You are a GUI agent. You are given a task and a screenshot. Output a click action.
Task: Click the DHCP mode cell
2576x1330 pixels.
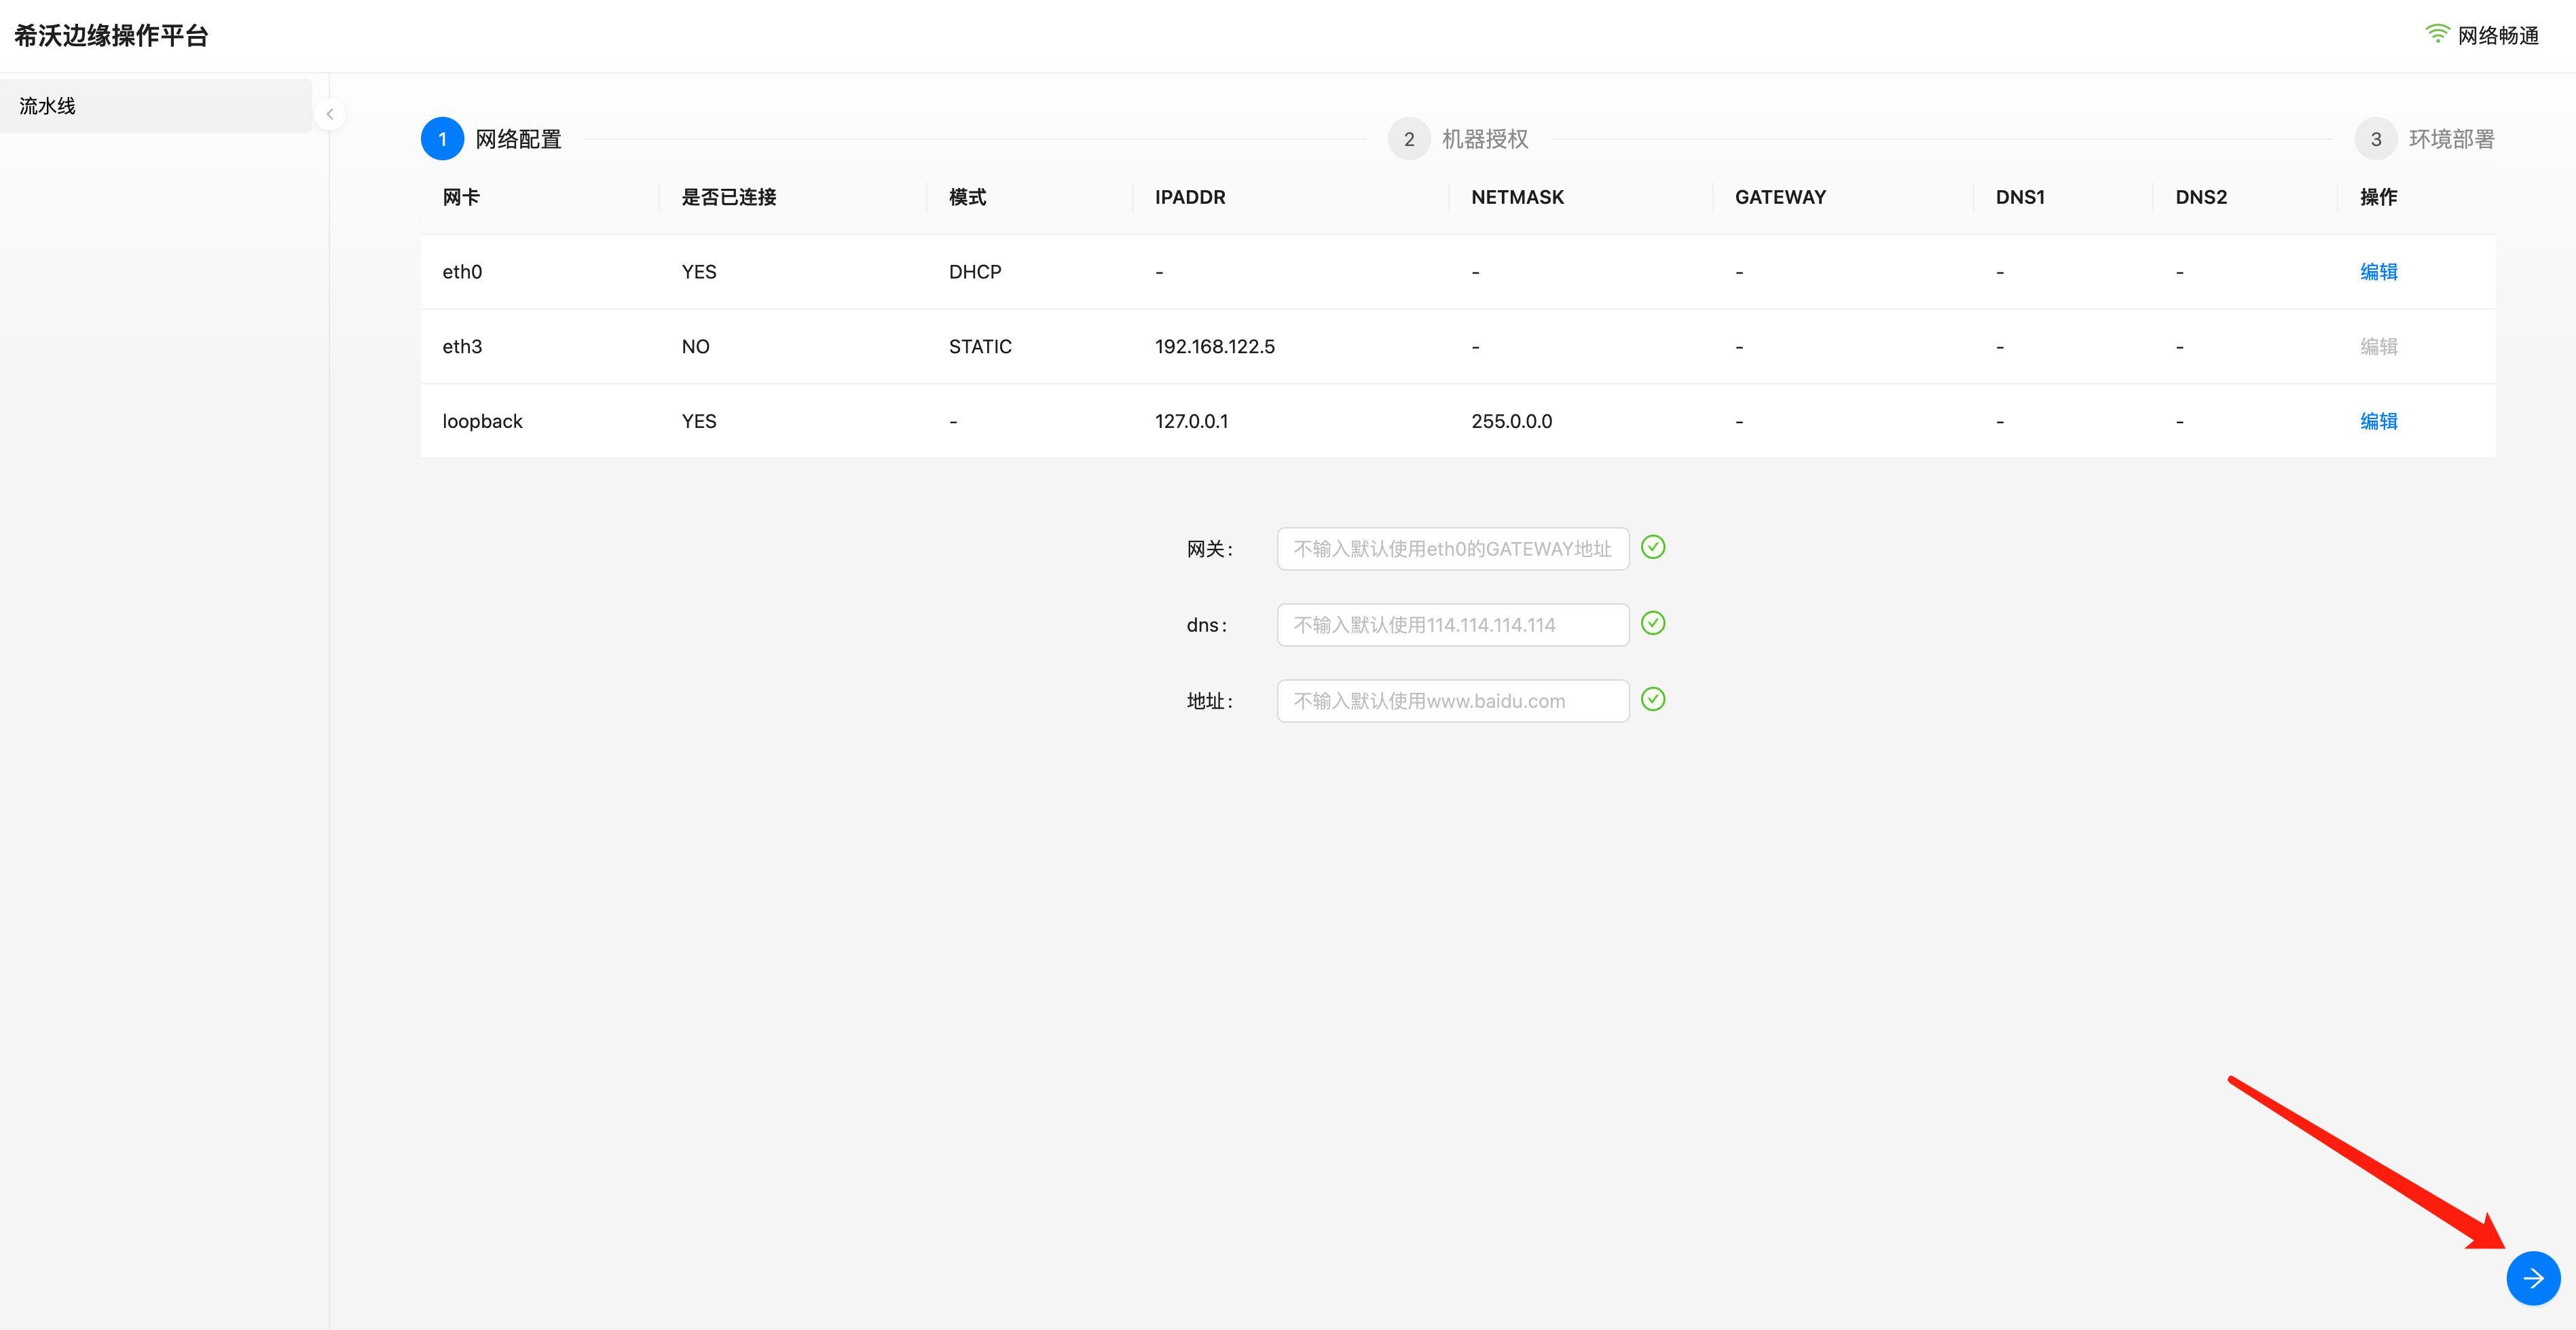[974, 271]
